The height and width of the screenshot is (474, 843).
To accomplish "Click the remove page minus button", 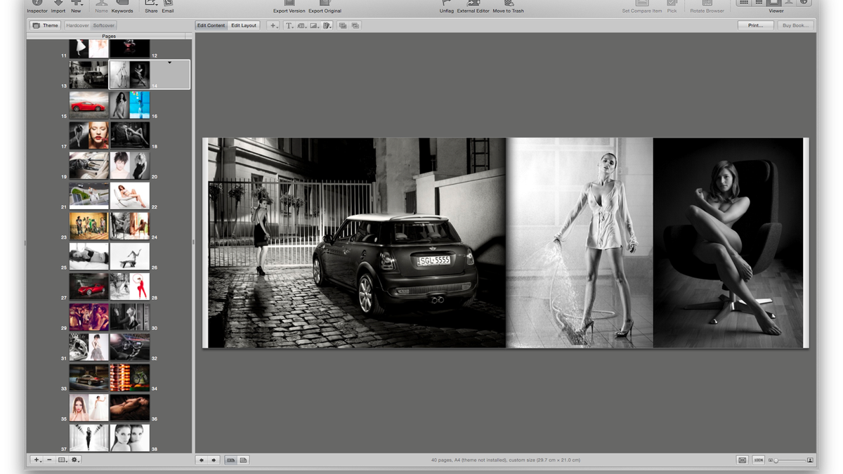I will coord(49,460).
